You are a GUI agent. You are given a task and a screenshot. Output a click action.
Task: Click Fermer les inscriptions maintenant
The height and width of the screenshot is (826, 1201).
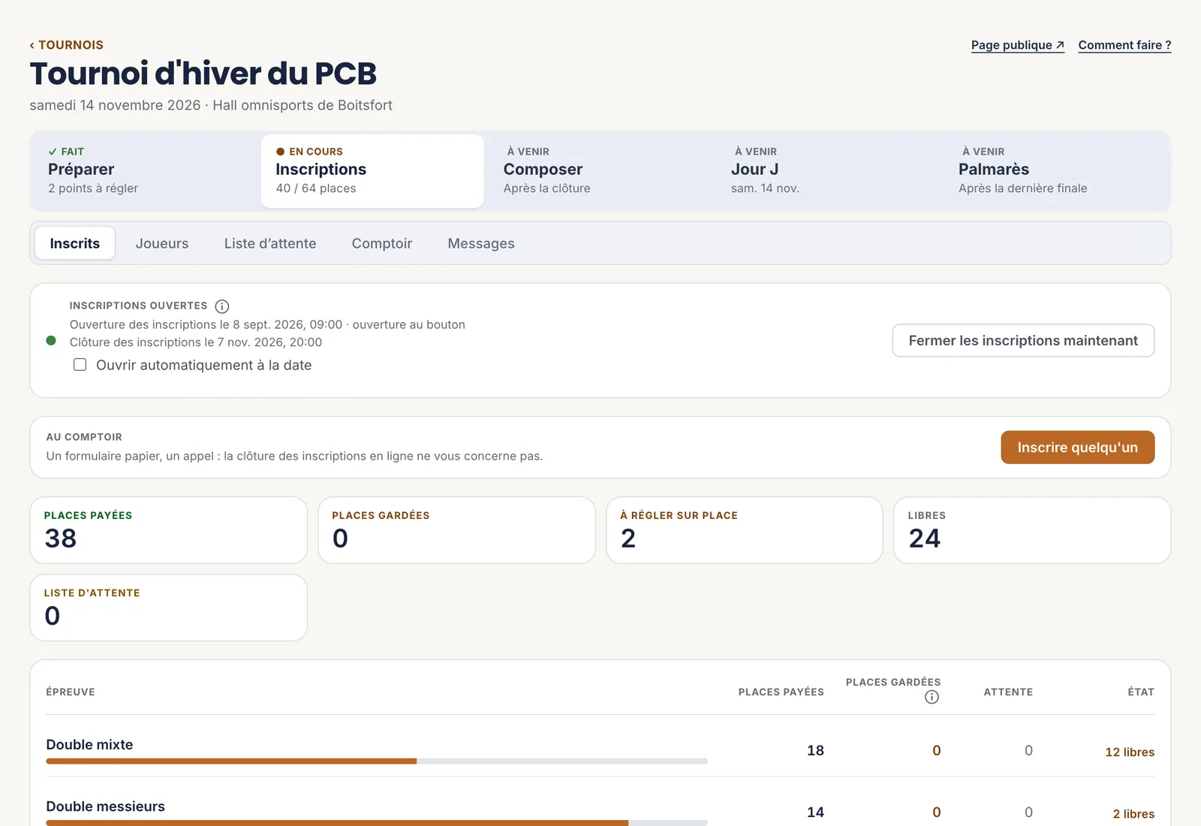1023,341
